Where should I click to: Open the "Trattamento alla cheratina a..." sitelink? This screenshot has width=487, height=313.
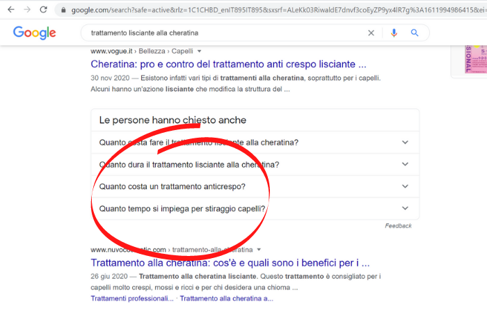pyautogui.click(x=227, y=298)
